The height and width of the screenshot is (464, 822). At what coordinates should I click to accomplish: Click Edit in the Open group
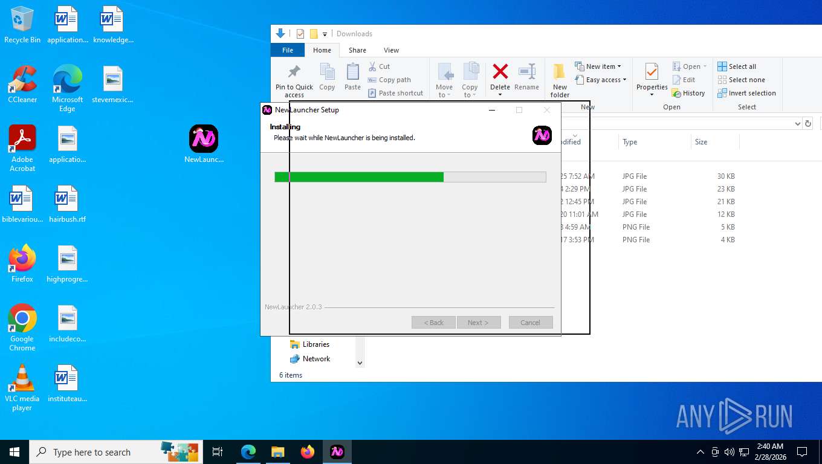[684, 80]
